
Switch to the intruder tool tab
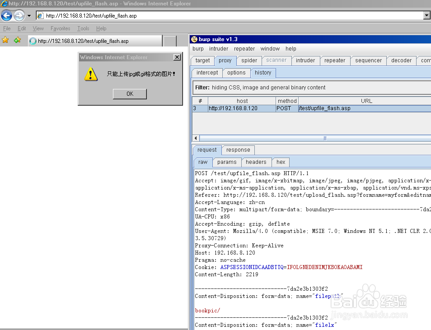pyautogui.click(x=305, y=60)
